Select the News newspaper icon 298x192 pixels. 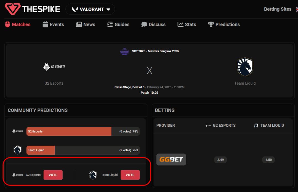(79, 24)
